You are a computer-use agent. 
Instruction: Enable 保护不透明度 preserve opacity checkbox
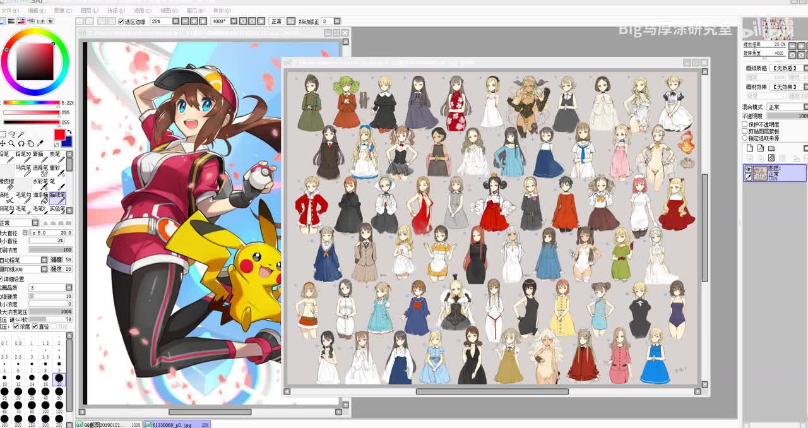(x=745, y=124)
